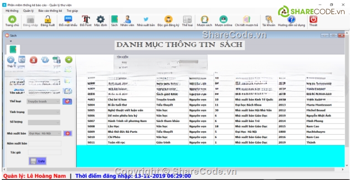Open the Mượn online module
Viewport: 350px width, 180px height.
223,21
